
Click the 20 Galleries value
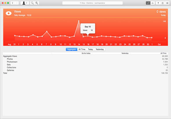pyautogui.click(x=167, y=70)
